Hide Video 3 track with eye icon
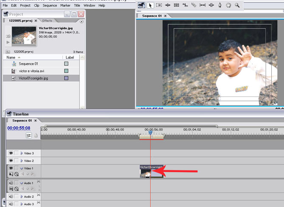Viewport: 284px width, 207px height. (11, 153)
